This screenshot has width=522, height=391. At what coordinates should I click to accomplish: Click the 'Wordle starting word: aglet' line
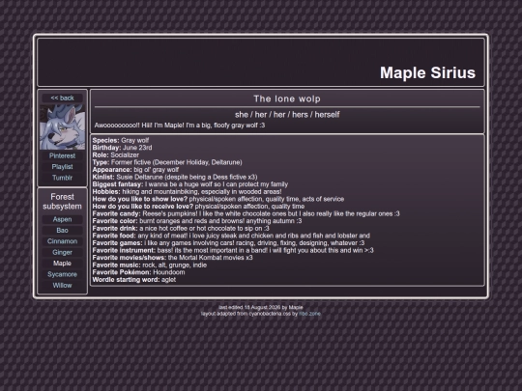tap(134, 279)
